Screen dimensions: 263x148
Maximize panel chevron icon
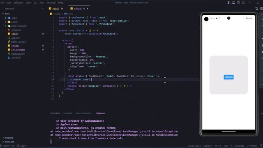[x=261, y=113]
